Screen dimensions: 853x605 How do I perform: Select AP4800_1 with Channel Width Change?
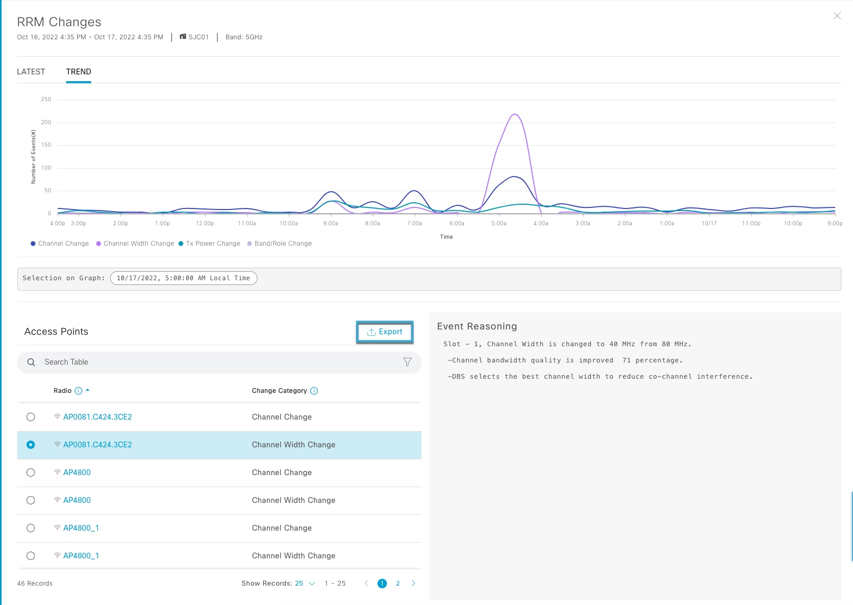31,556
